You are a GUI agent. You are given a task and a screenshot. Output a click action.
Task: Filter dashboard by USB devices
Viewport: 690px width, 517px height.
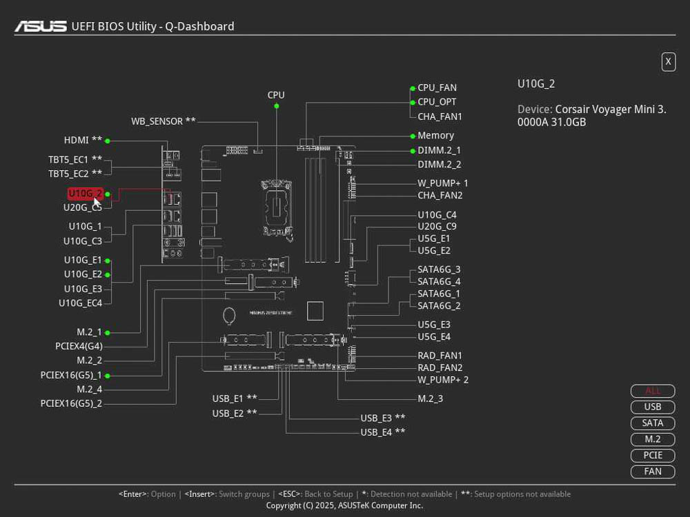tap(652, 407)
